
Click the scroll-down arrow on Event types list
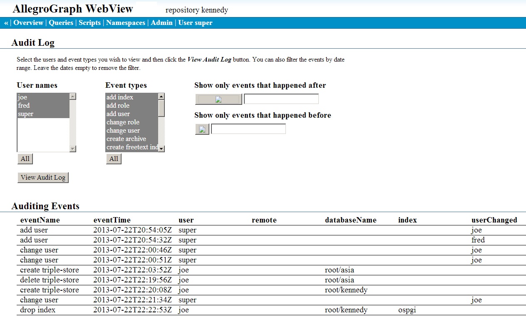[162, 148]
